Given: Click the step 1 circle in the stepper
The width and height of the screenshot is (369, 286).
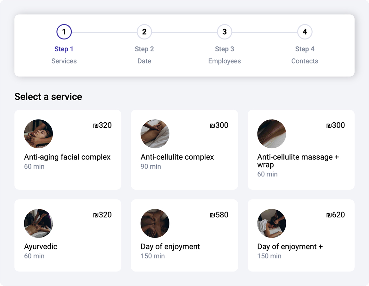Looking at the screenshot, I should click(64, 32).
